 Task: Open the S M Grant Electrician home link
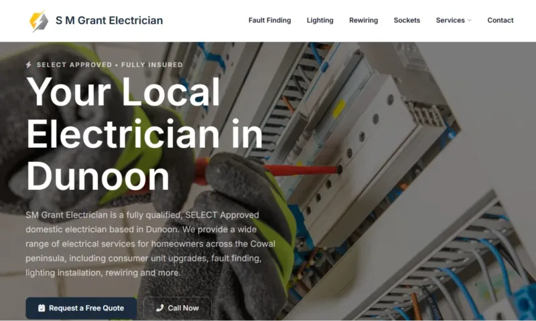pos(109,21)
